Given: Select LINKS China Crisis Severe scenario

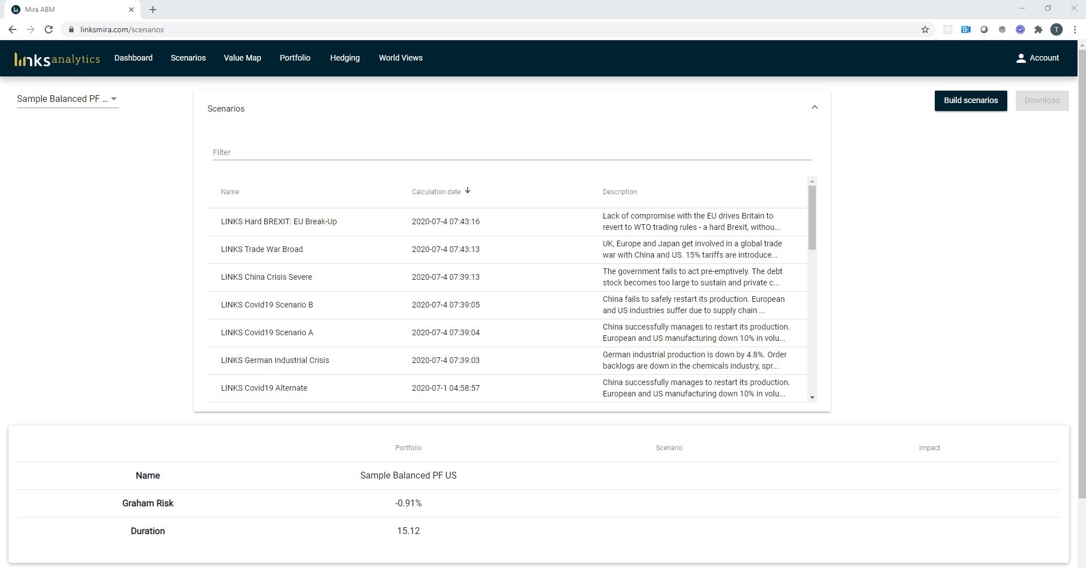Looking at the screenshot, I should (266, 277).
